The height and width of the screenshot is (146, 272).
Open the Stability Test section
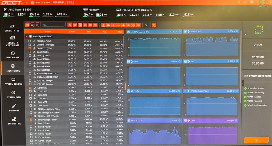click(12, 28)
